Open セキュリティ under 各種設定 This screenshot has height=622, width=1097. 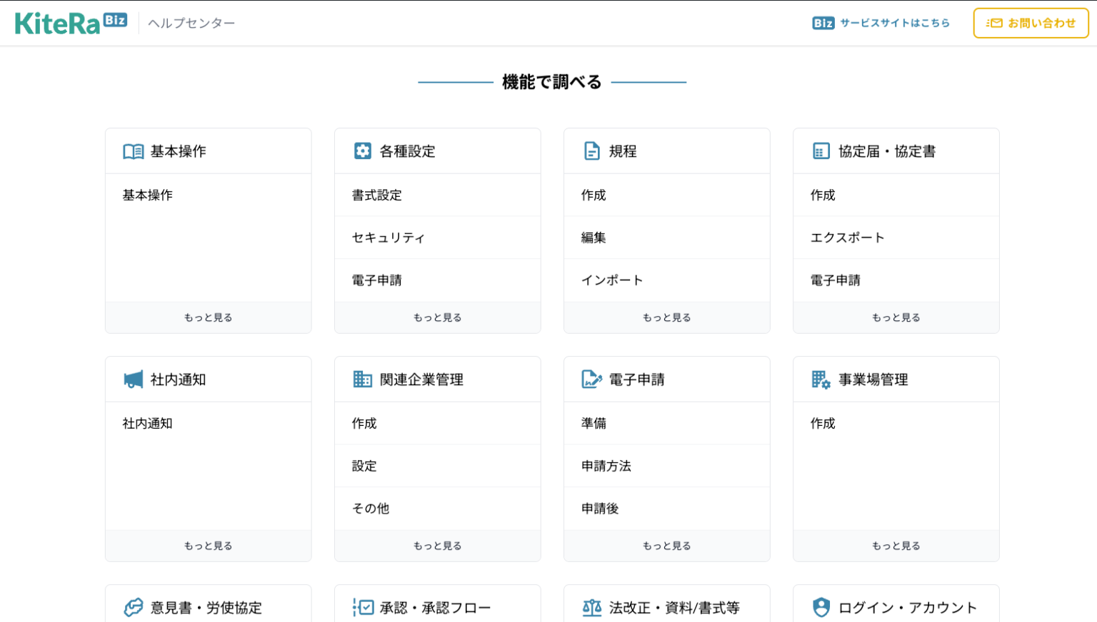[x=389, y=238]
